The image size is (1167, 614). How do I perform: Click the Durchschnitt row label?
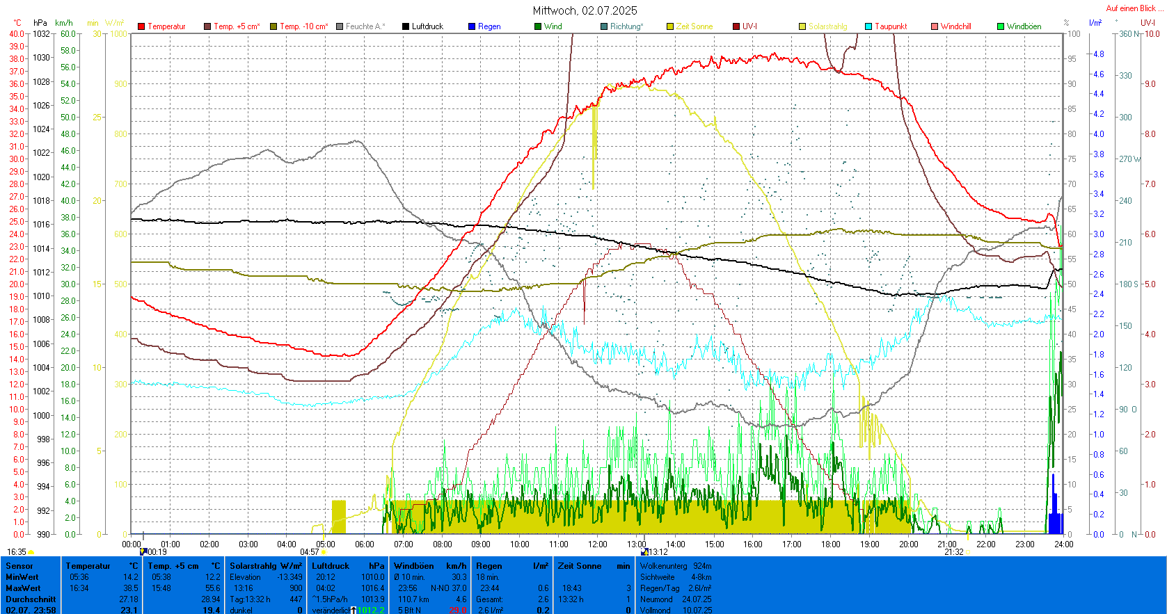pos(31,599)
